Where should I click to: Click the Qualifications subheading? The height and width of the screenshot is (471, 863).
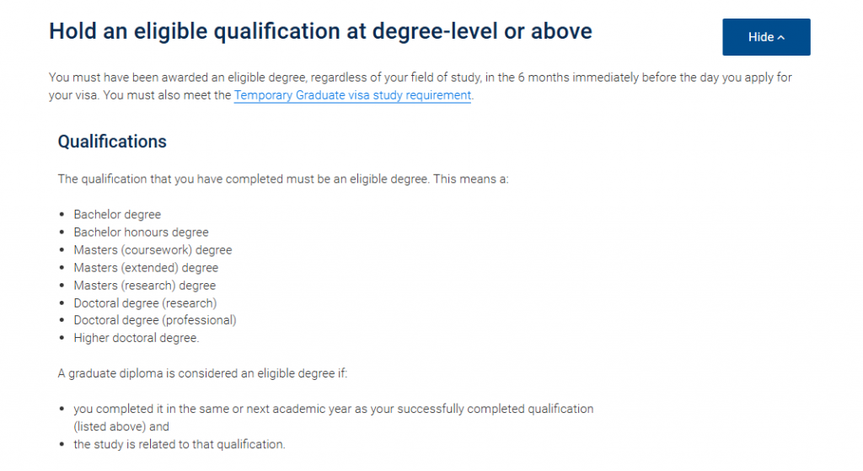[112, 142]
